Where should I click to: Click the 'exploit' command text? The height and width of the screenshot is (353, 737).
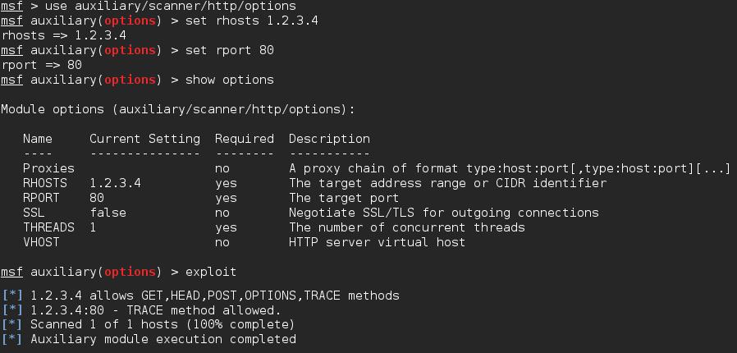211,272
